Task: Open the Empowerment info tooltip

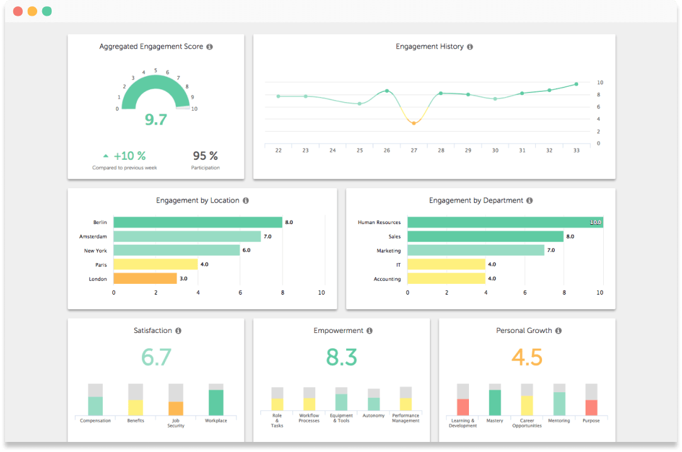Action: coord(370,330)
